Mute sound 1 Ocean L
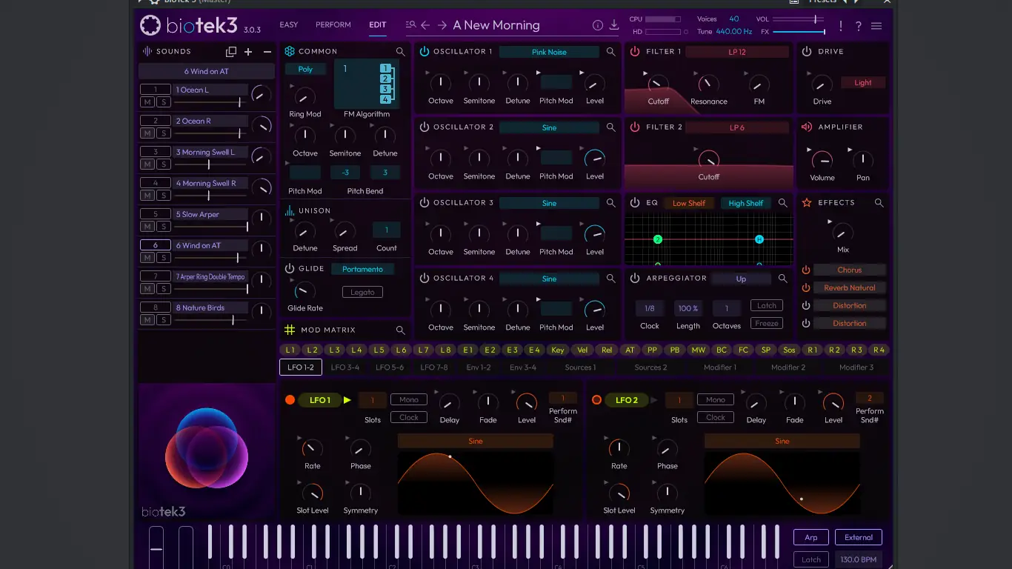Viewport: 1012px width, 569px height. click(x=147, y=102)
